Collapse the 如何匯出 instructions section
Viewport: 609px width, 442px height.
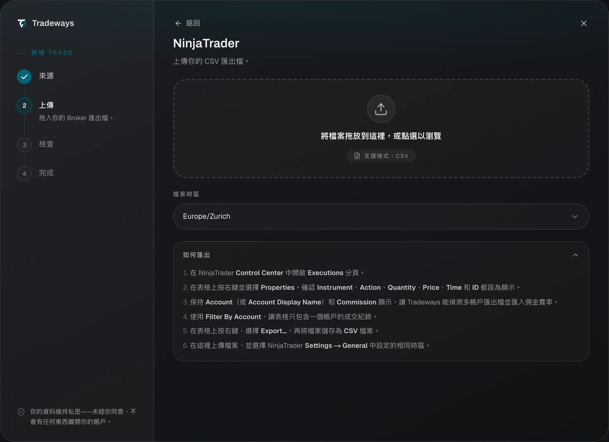click(x=575, y=255)
